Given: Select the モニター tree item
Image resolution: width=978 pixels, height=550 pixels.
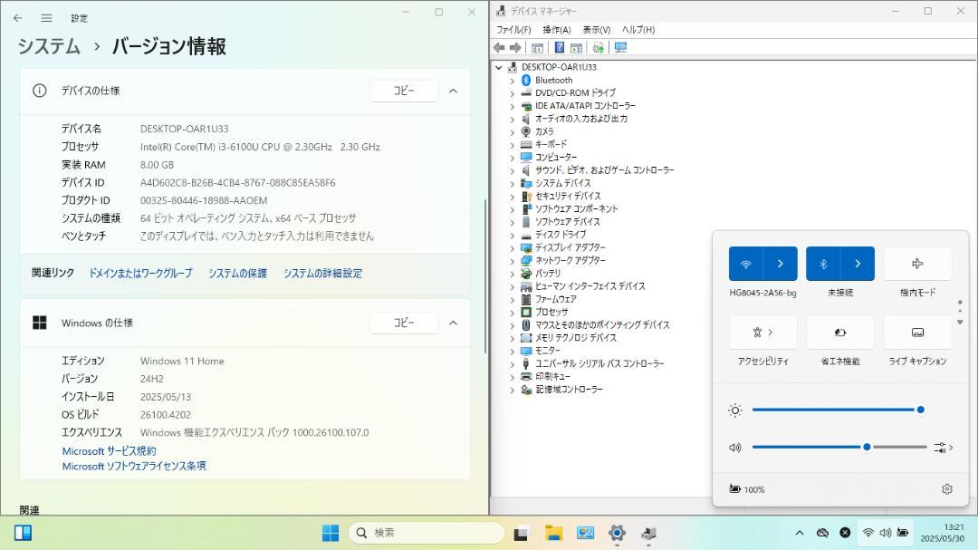Looking at the screenshot, I should [x=548, y=351].
